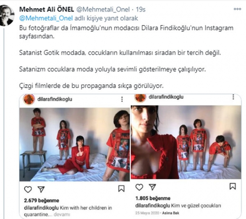This screenshot has width=246, height=219.
Task: Bookmark the right Instagram post
Action: pos(233,186)
